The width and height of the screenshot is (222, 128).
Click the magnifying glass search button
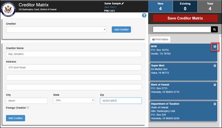coord(214,30)
